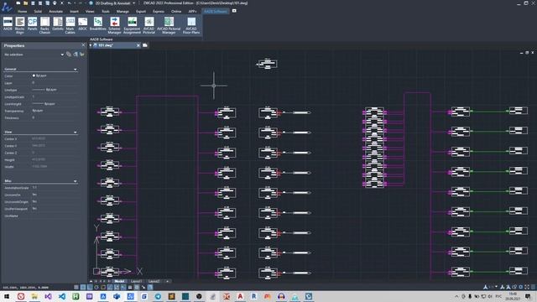Open the workspace dropdown '2D Drafting & Annotation'

point(115,3)
